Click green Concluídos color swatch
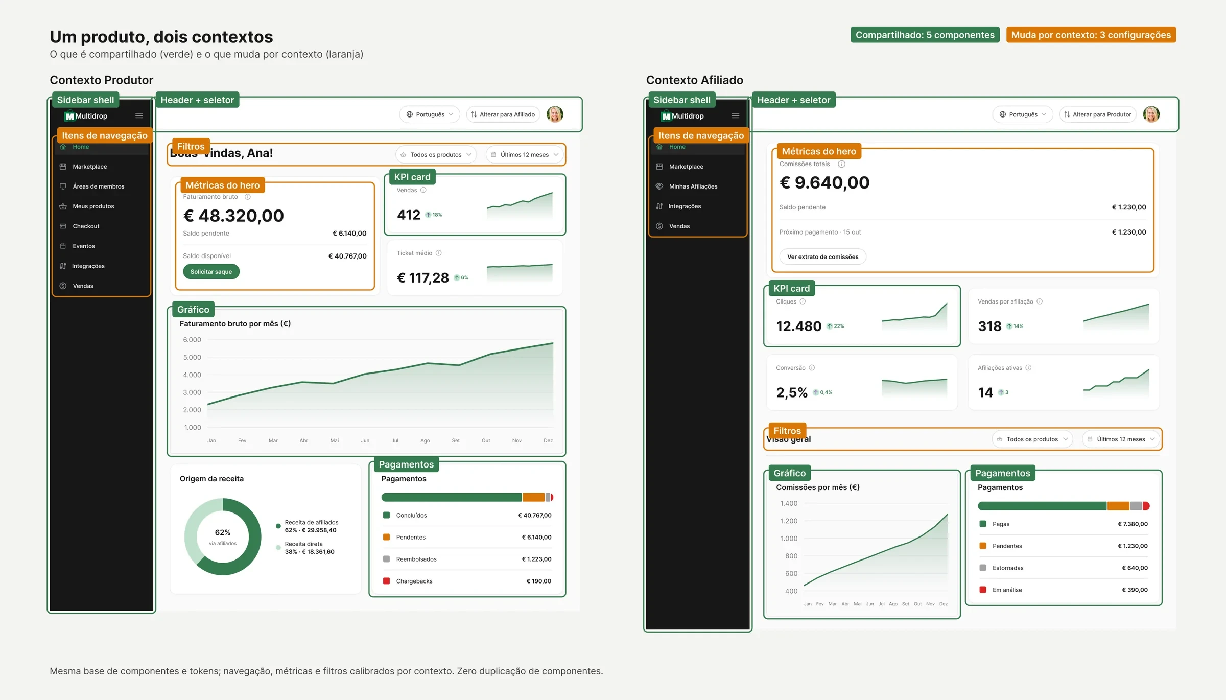Viewport: 1226px width, 700px height. point(386,515)
